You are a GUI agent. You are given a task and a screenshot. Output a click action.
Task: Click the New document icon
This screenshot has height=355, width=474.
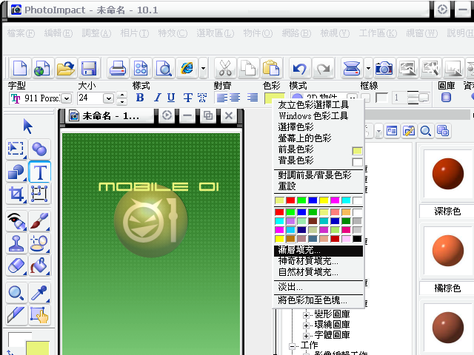point(20,68)
